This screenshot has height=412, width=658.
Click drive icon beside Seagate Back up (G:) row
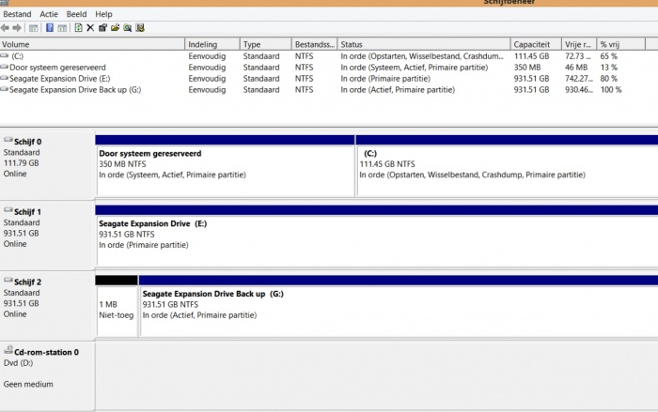(4, 90)
